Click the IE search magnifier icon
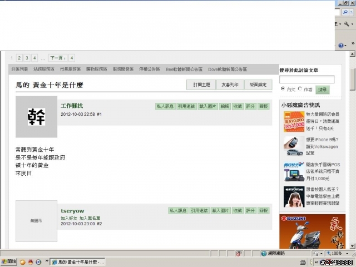This screenshot has height=267, width=356. click(x=345, y=12)
